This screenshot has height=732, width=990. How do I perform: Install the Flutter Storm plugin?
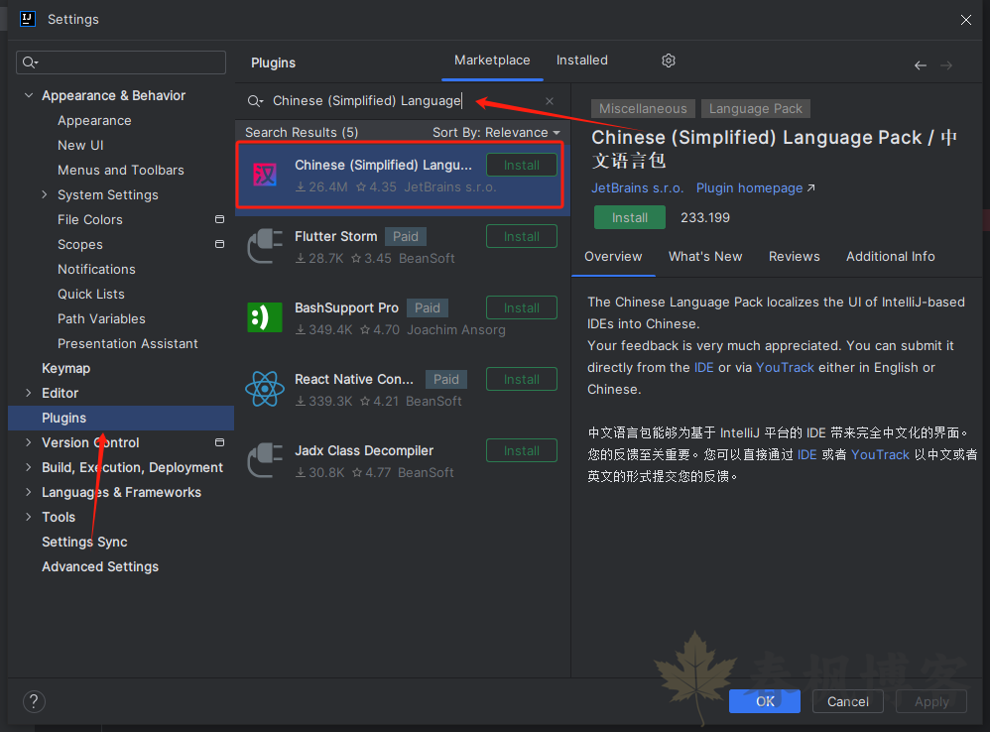pos(522,237)
